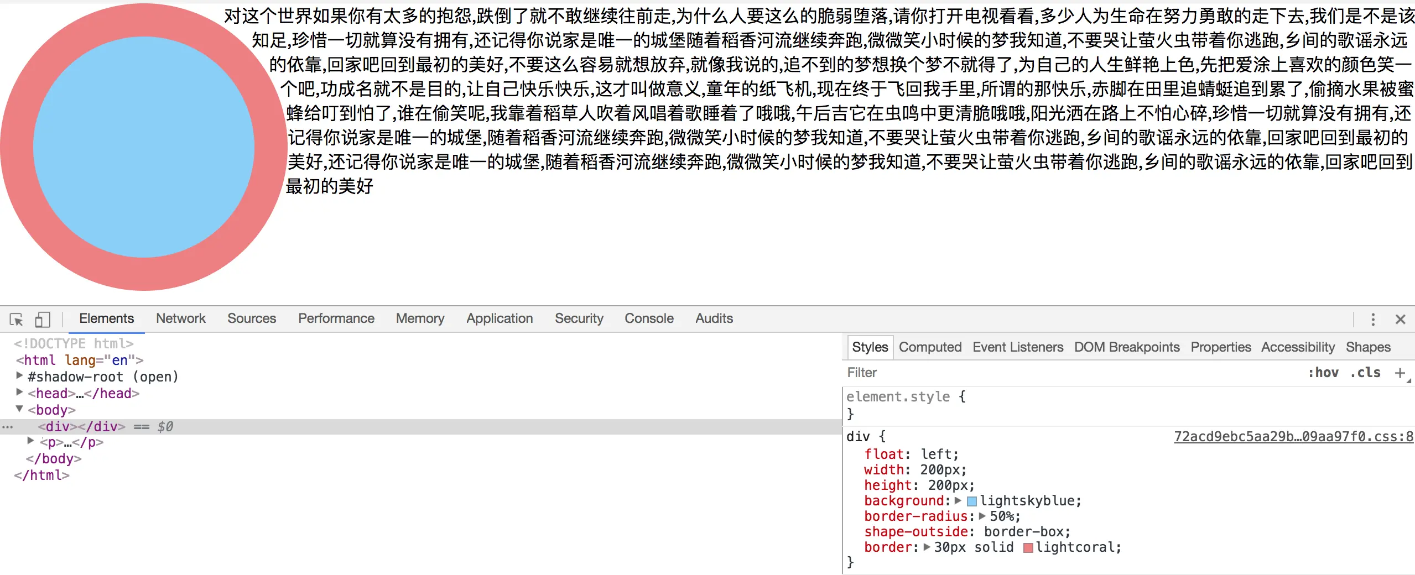Edit the shape-outside value border-box

[x=1023, y=532]
